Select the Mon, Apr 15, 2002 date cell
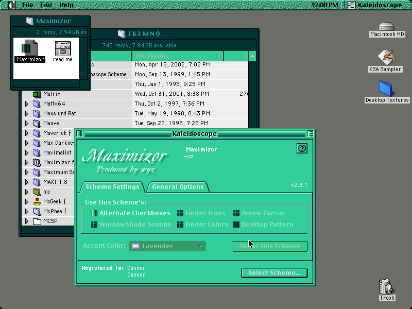This screenshot has height=309, width=412. 173,65
